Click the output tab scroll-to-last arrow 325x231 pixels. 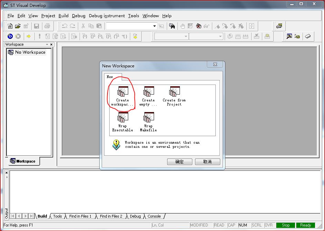coord(31,216)
